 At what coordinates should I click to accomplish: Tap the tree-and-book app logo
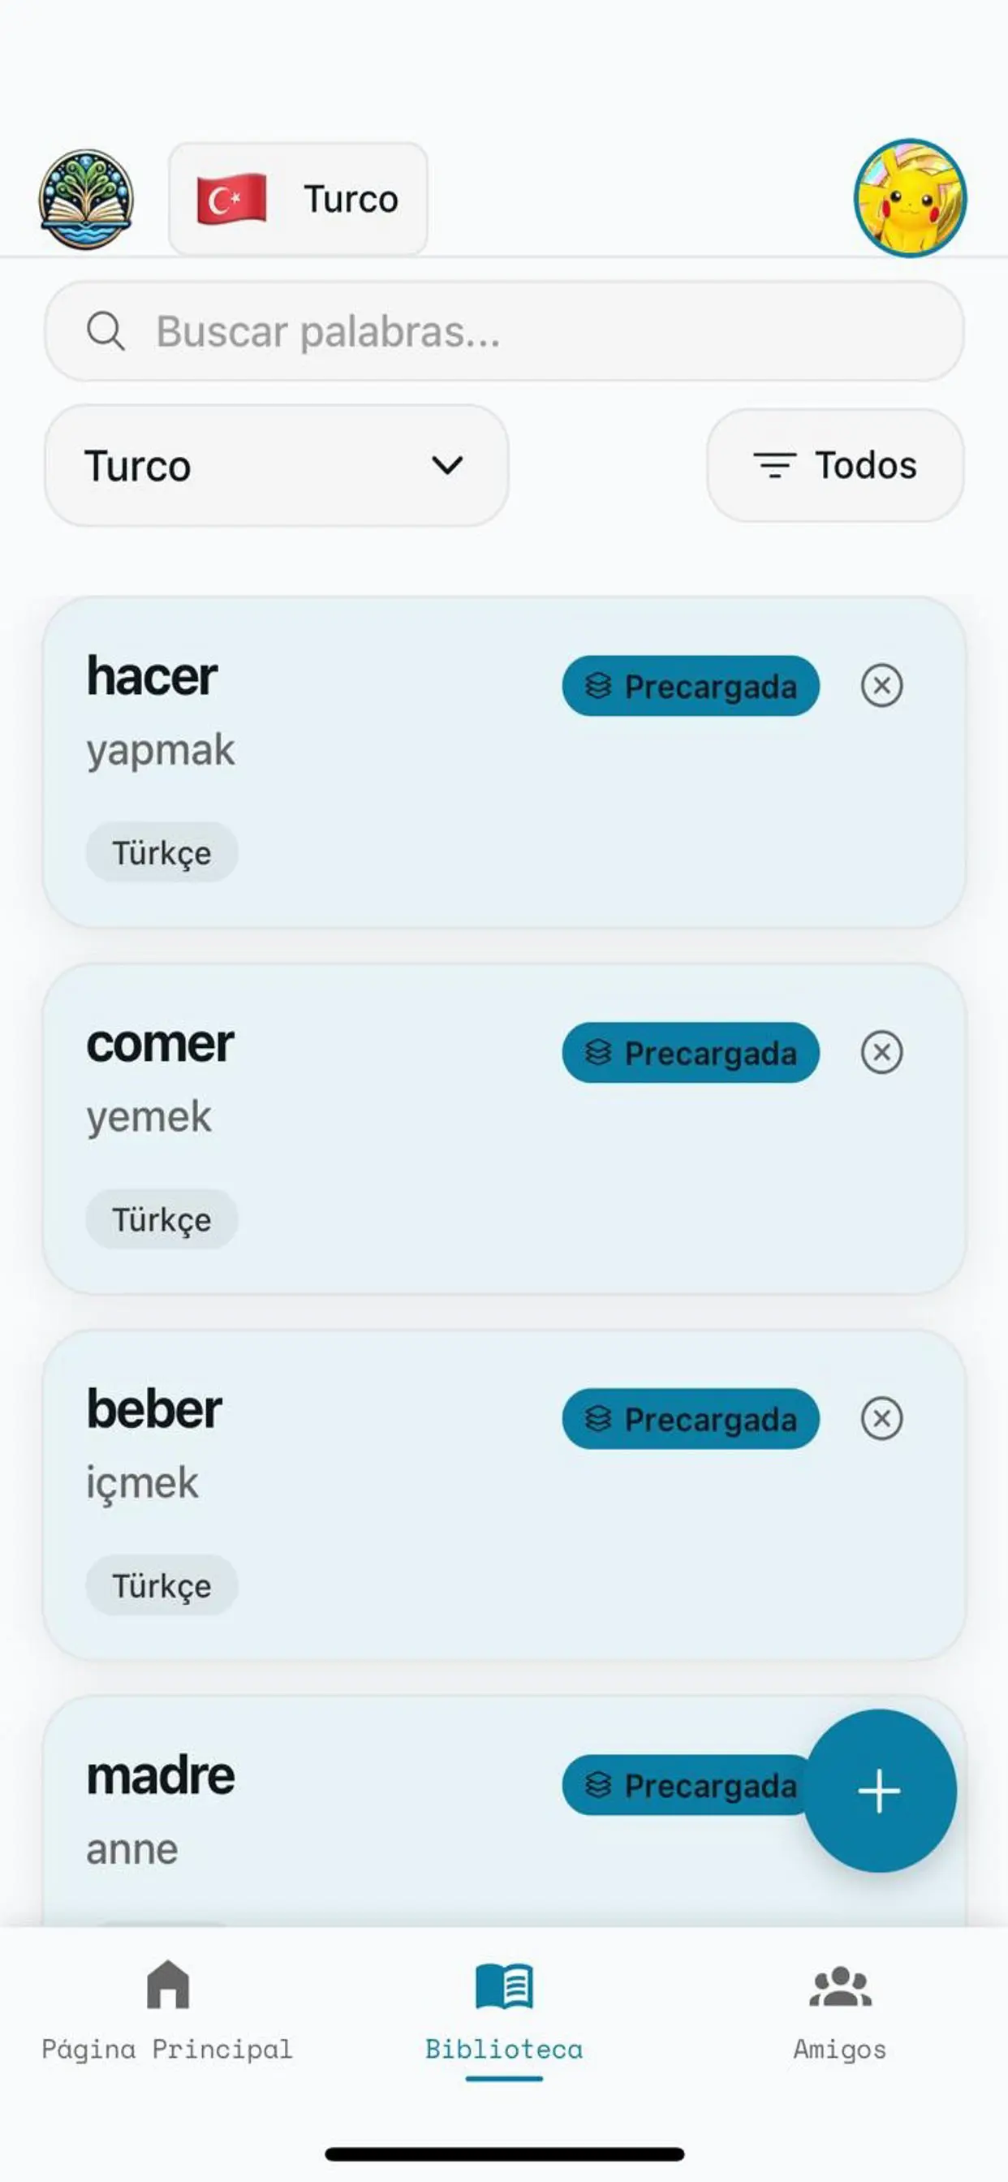pyautogui.click(x=85, y=199)
